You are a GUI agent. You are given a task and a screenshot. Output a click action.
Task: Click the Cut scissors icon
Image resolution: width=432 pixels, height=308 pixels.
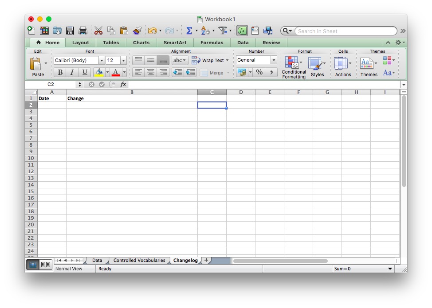(x=98, y=31)
